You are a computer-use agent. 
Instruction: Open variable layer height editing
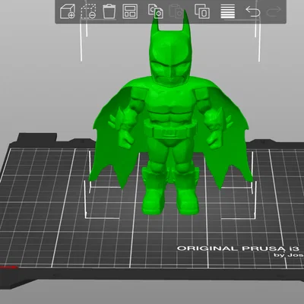point(228,11)
